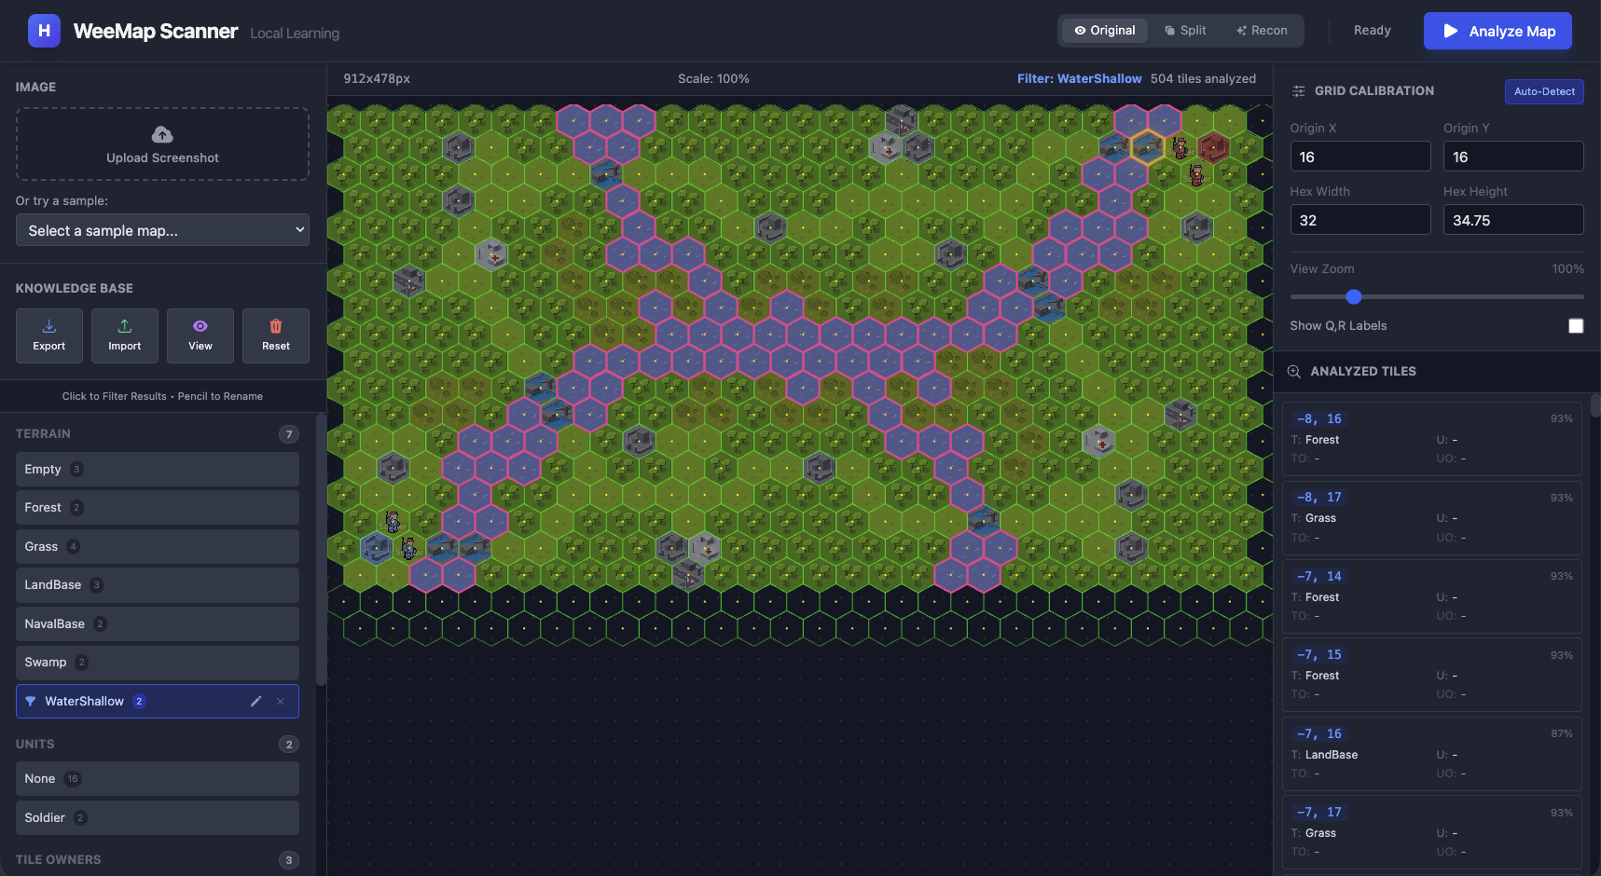This screenshot has height=876, width=1601.
Task: Enable the Show Q,R Labels checkbox
Action: click(x=1575, y=326)
